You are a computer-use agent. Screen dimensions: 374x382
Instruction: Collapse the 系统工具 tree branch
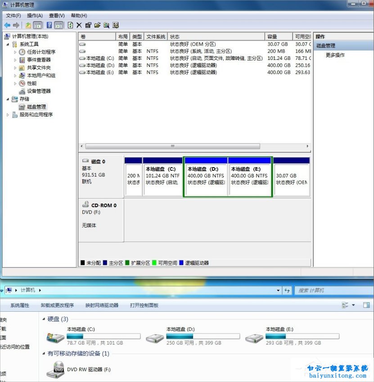tap(7, 44)
